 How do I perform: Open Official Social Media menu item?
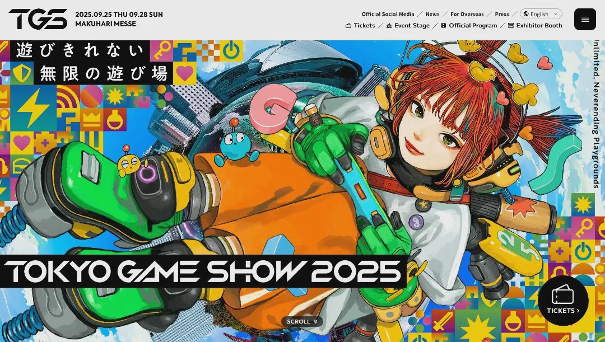click(388, 14)
